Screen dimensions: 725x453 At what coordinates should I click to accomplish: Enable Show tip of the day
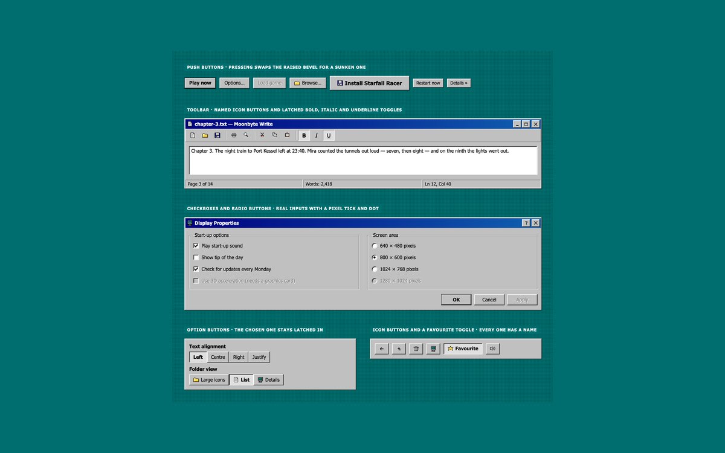tap(196, 257)
